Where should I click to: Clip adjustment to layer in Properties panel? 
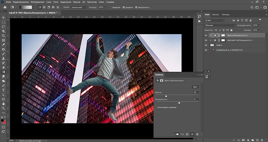[x=177, y=134]
